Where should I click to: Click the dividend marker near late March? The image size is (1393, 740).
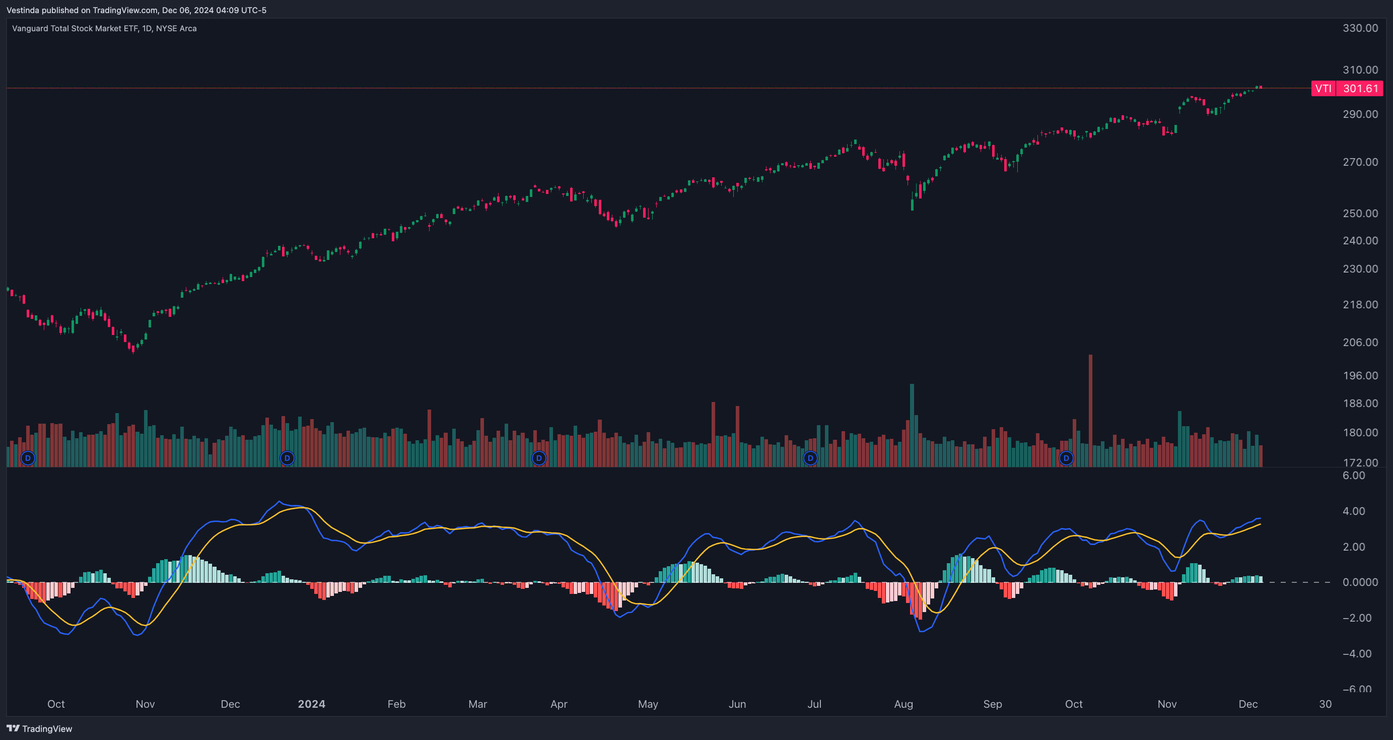(x=538, y=458)
